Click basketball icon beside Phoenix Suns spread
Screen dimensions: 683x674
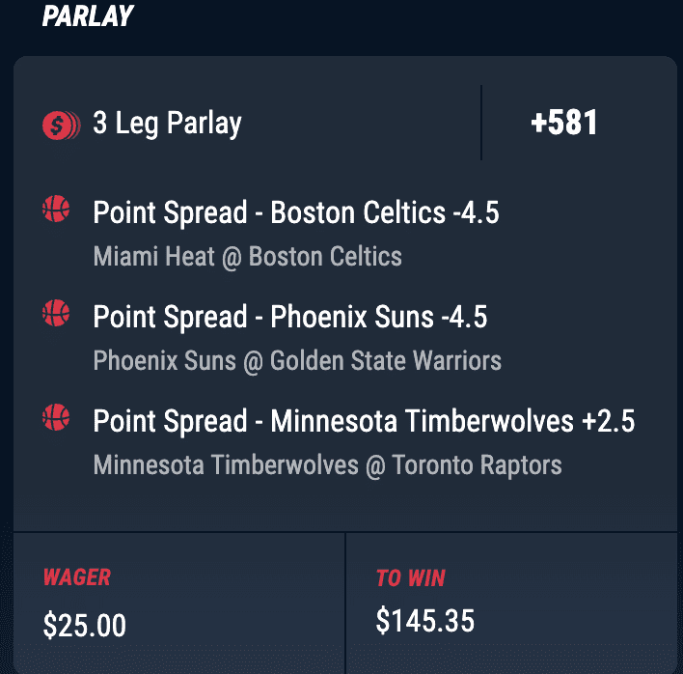[x=56, y=313]
